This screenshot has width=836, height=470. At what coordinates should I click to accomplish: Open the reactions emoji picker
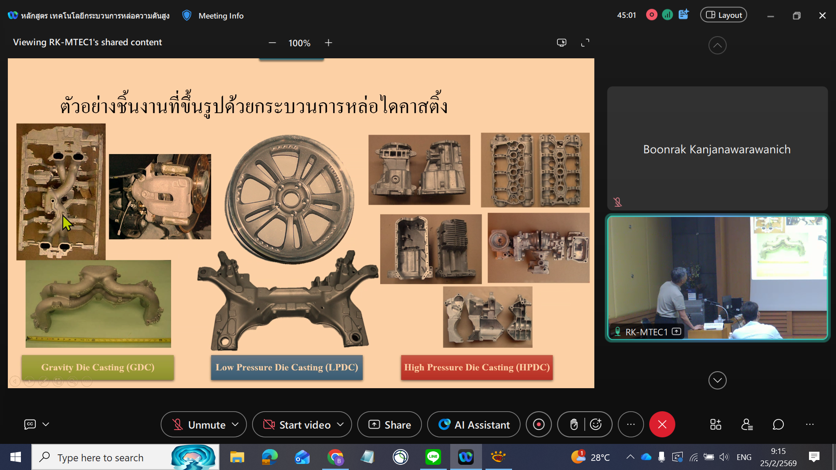click(596, 424)
